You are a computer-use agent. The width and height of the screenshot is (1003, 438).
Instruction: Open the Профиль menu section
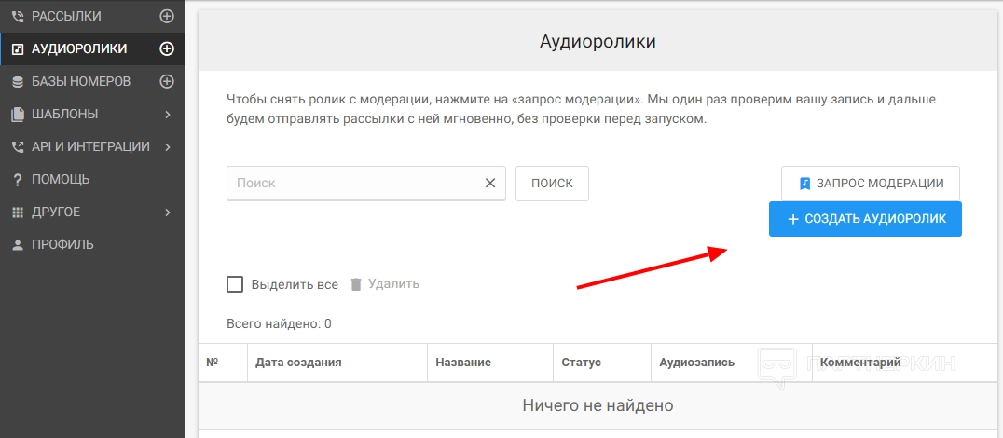point(92,245)
